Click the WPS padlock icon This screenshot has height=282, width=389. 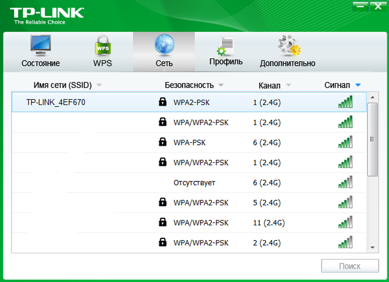pyautogui.click(x=103, y=45)
